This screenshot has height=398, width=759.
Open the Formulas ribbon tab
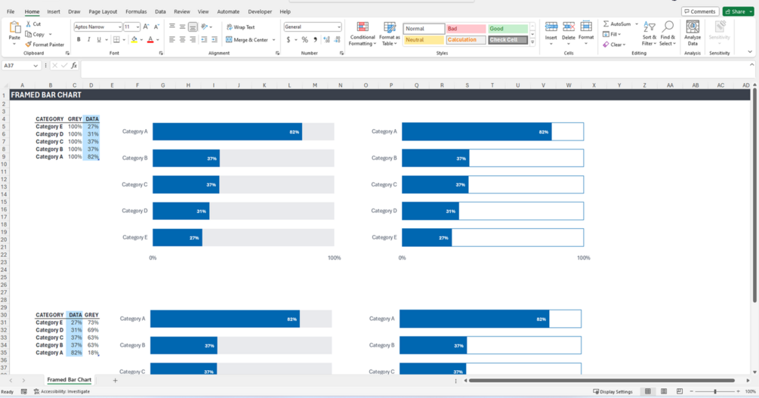point(136,11)
